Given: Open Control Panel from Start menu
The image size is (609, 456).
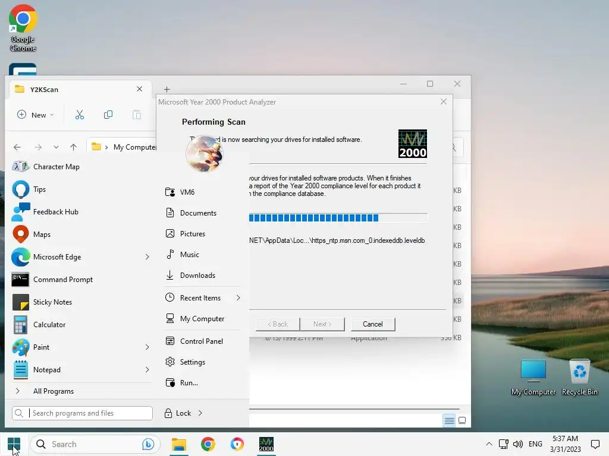Looking at the screenshot, I should 201,341.
